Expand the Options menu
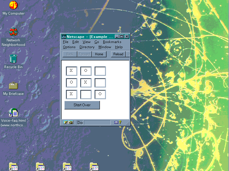Viewport: 229px width, 171px height. click(x=69, y=47)
